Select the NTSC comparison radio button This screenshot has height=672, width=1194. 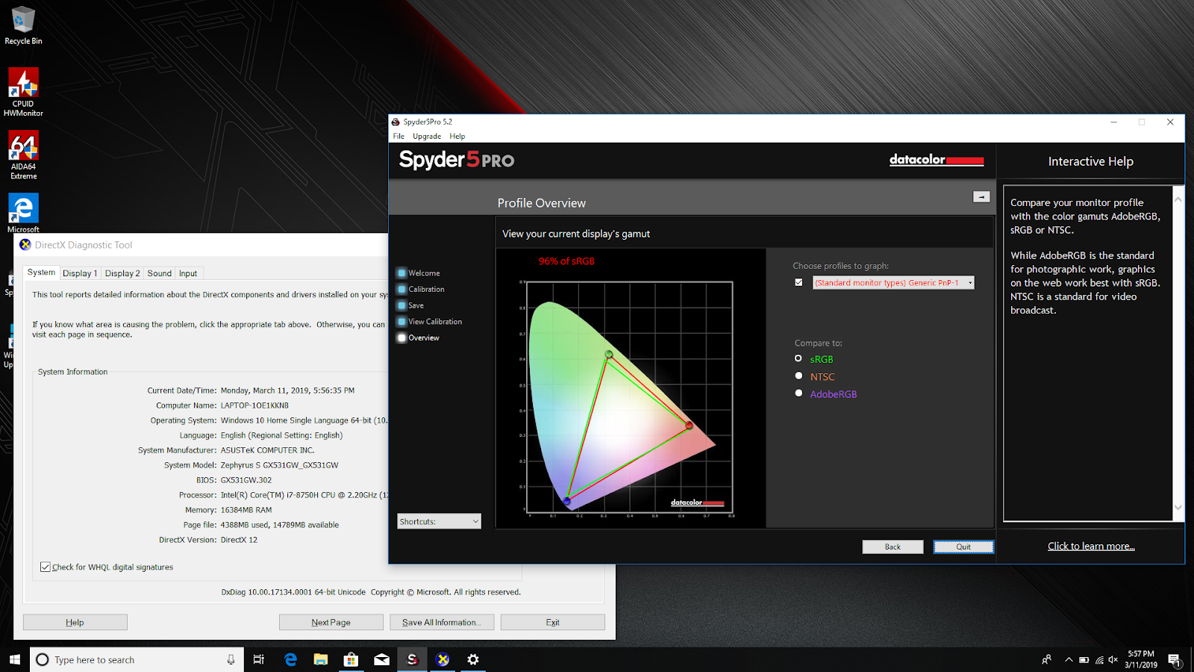(x=798, y=376)
